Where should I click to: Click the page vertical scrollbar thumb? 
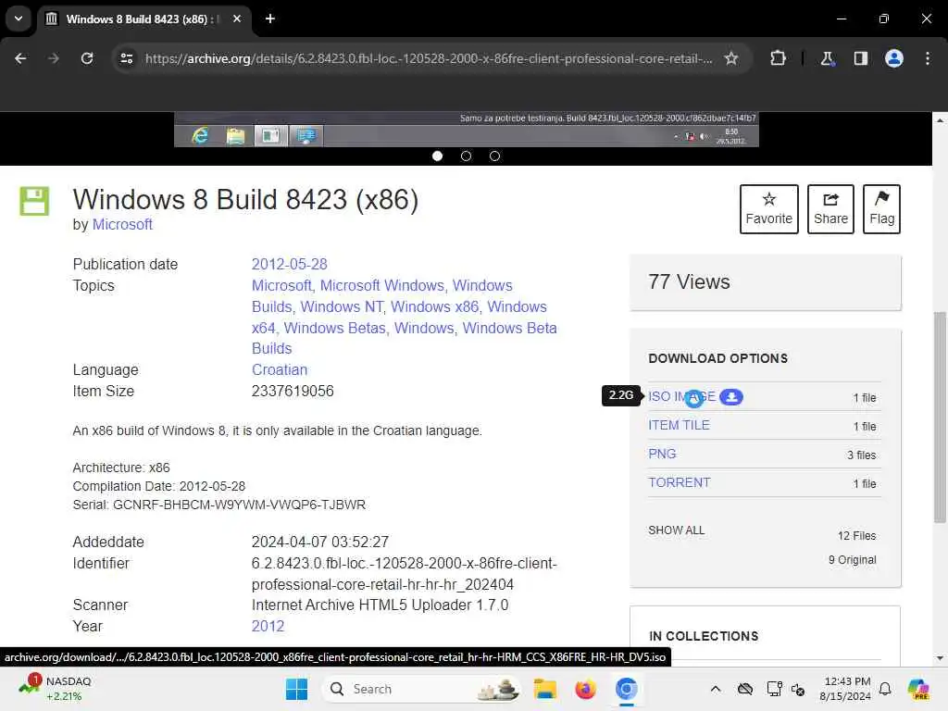940,418
